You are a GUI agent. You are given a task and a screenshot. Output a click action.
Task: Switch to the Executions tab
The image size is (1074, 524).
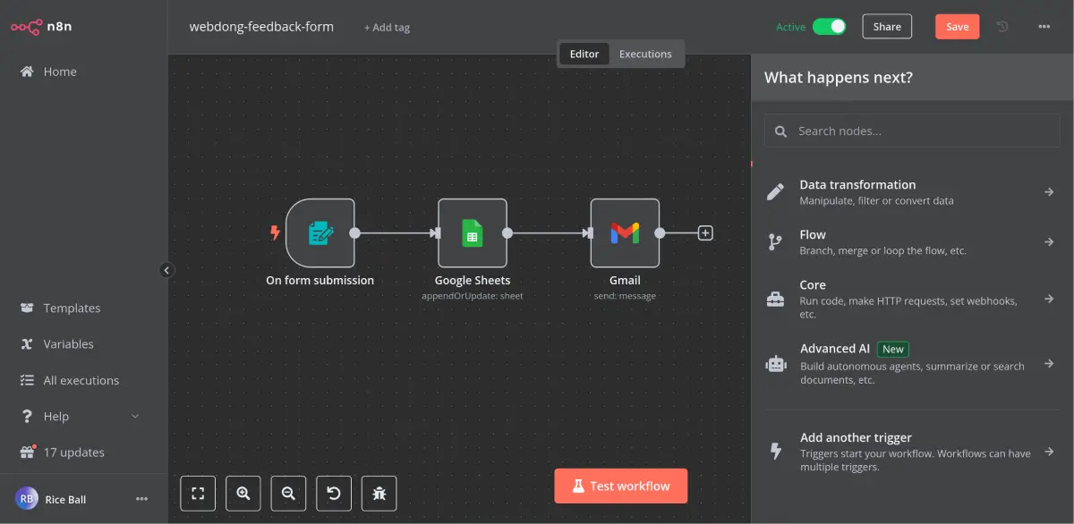(x=645, y=54)
